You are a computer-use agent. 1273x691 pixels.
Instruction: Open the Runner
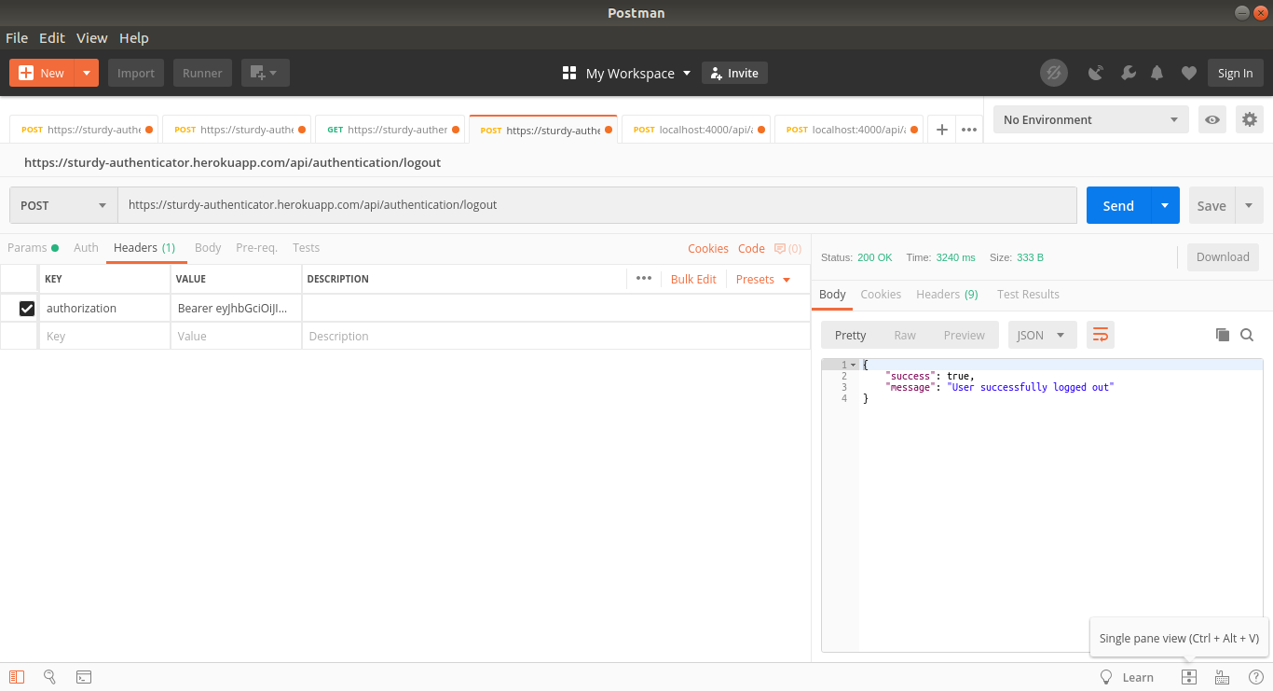tap(202, 73)
